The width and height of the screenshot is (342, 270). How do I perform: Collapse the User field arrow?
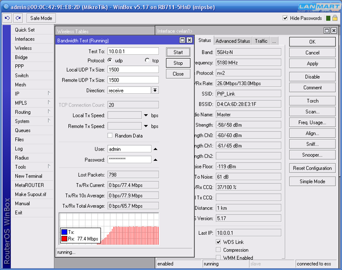point(155,149)
